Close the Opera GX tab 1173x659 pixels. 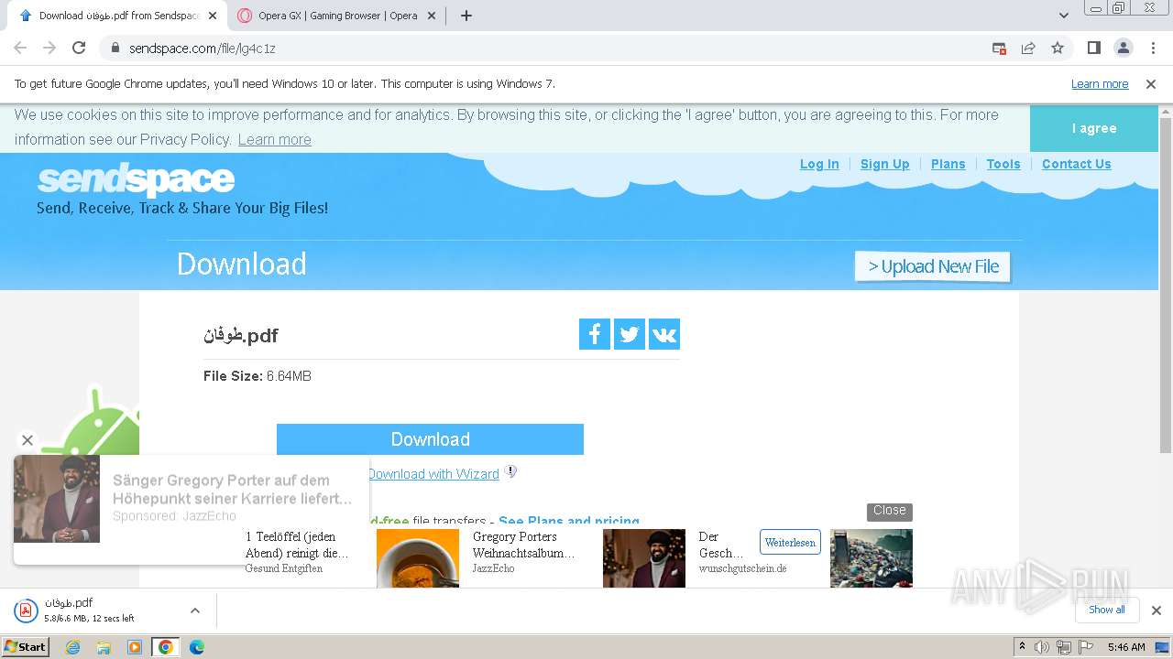pyautogui.click(x=432, y=16)
